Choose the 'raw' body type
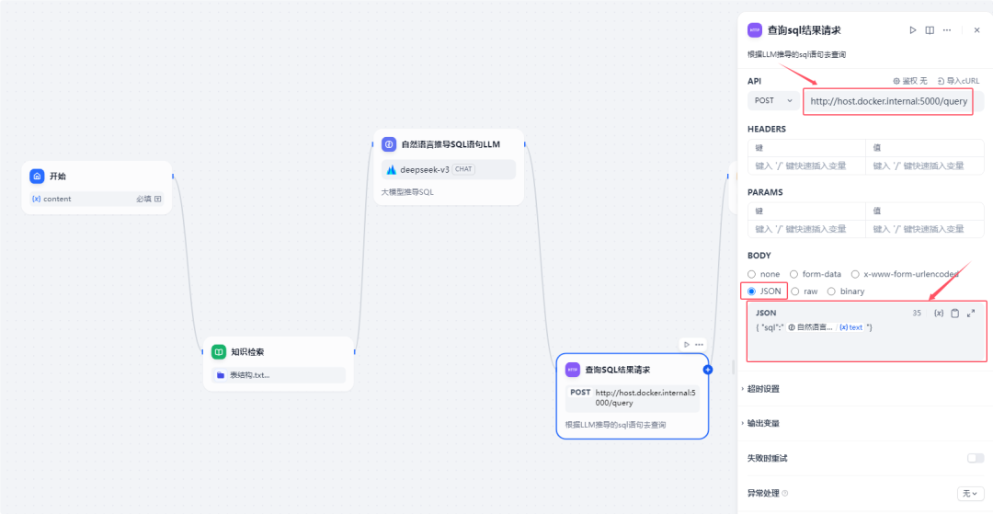 (x=795, y=291)
